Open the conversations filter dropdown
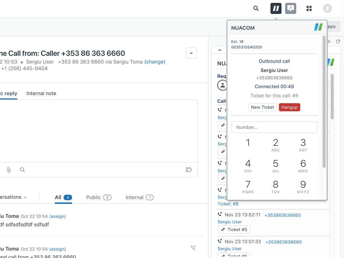The image size is (344, 258). [13, 197]
